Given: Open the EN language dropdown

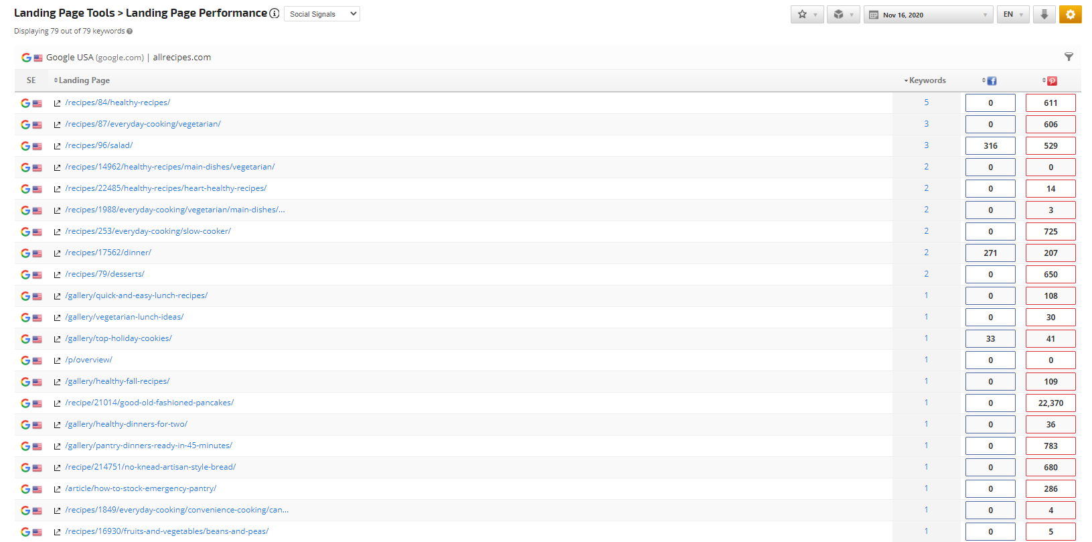Looking at the screenshot, I should [1013, 15].
